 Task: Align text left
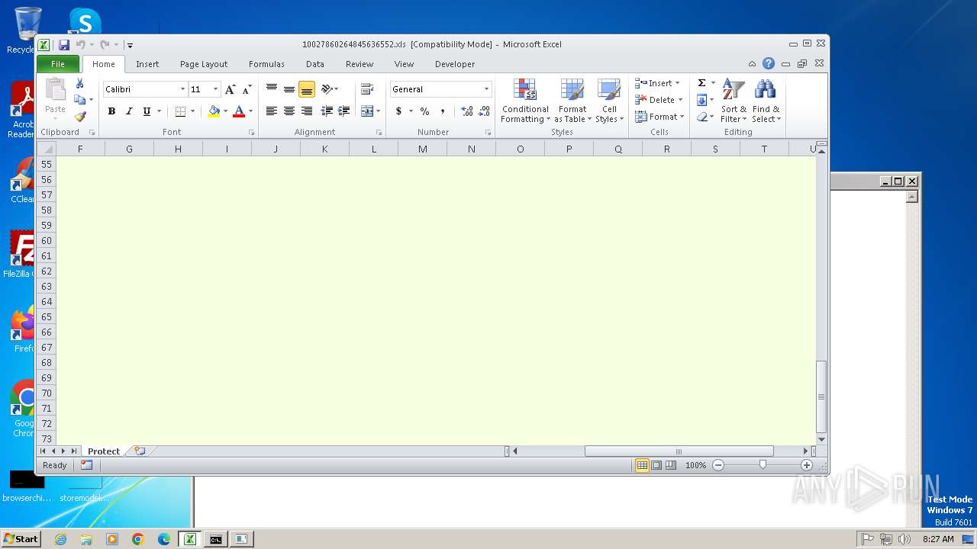tap(271, 111)
